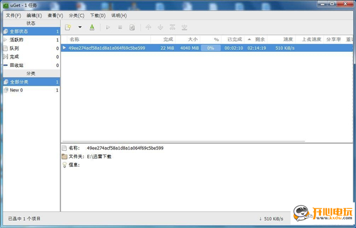Select 全部状态 in the status list
The image size is (356, 228).
point(31,31)
